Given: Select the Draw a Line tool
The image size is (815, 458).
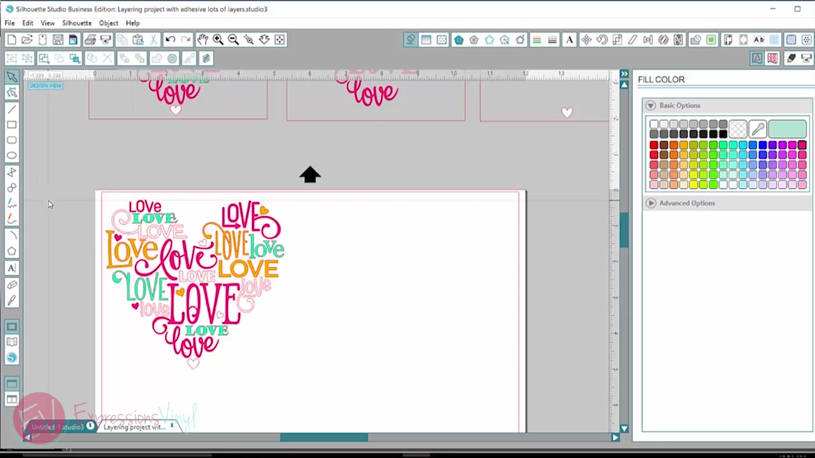Looking at the screenshot, I should pos(11,109).
